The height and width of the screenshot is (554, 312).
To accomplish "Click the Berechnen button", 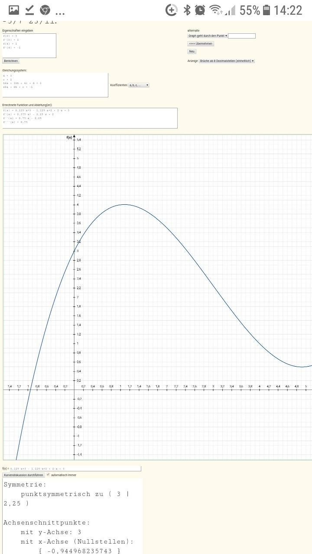I will [11, 61].
